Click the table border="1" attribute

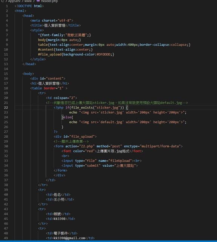[x=54, y=88]
